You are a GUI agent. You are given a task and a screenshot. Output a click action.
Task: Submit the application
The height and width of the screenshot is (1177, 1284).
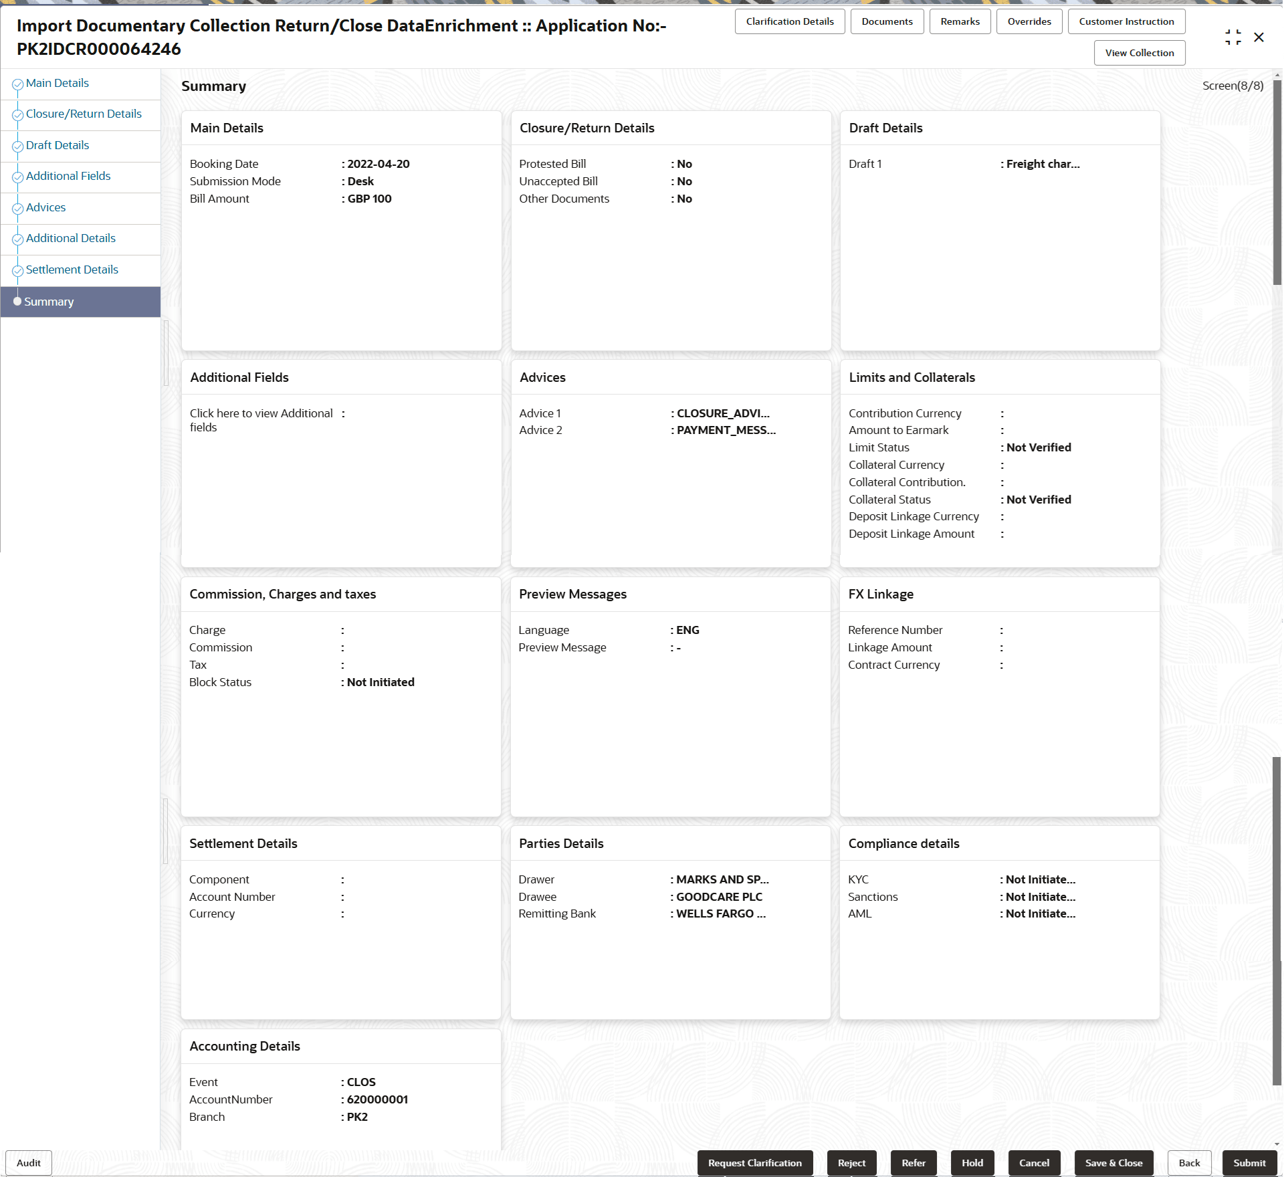click(x=1249, y=1163)
